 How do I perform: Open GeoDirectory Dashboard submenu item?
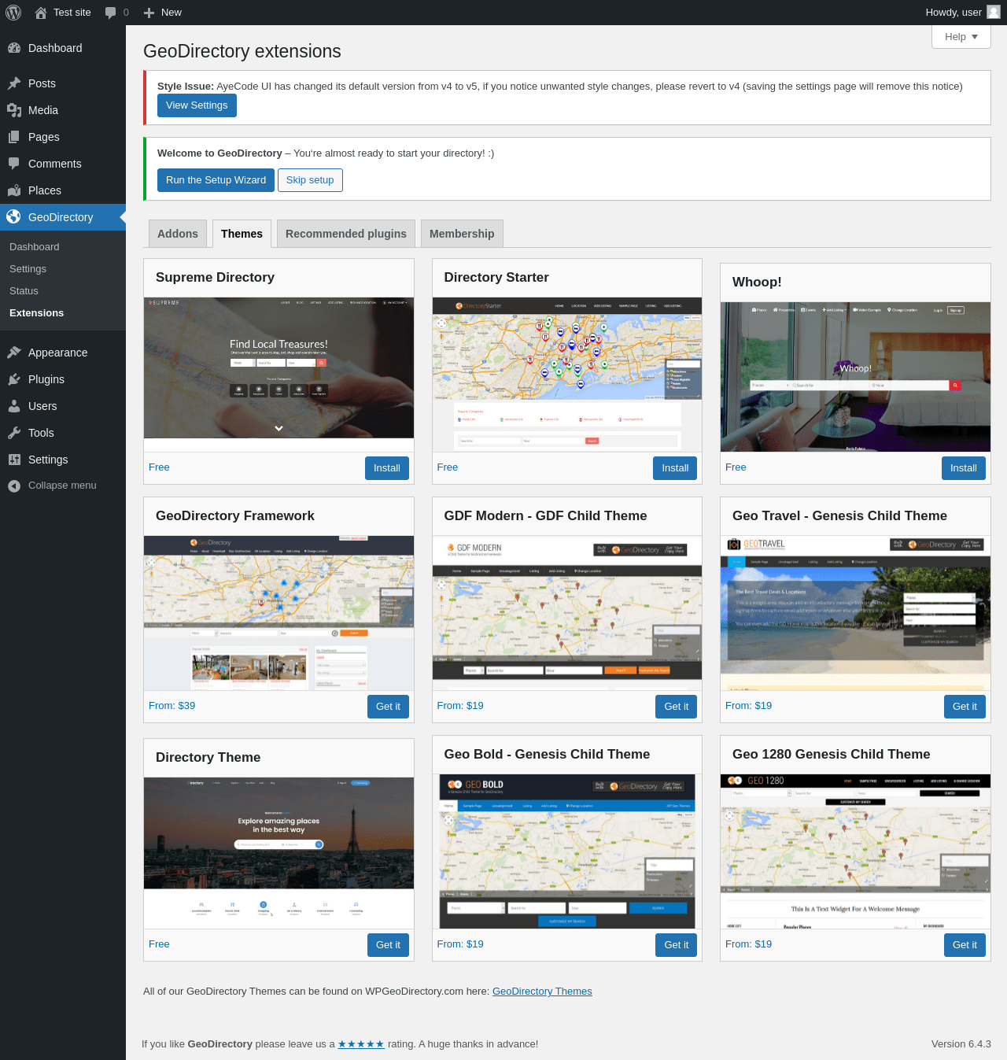[35, 247]
